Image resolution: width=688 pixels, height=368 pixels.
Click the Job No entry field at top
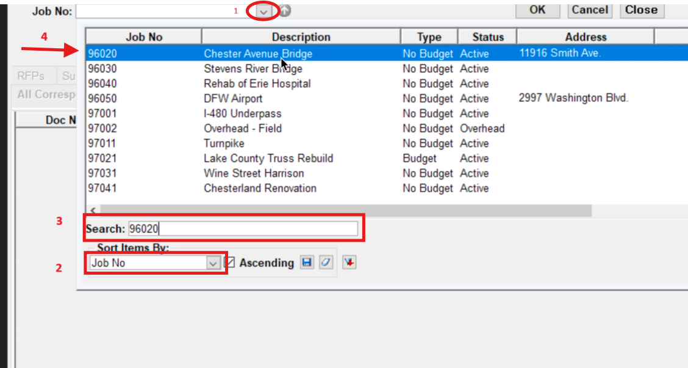(x=166, y=12)
